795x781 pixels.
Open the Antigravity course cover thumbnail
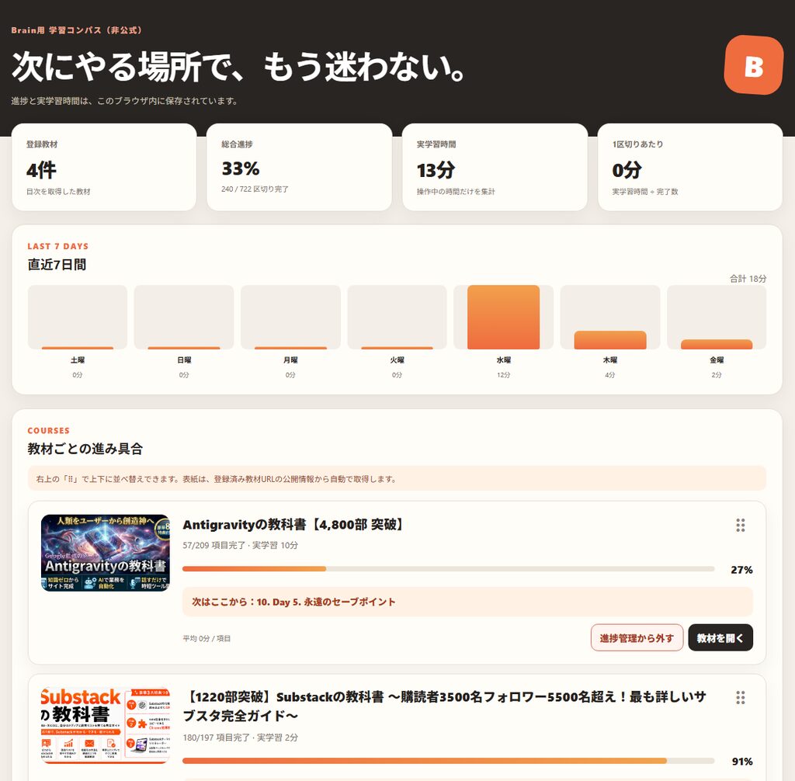(x=106, y=553)
